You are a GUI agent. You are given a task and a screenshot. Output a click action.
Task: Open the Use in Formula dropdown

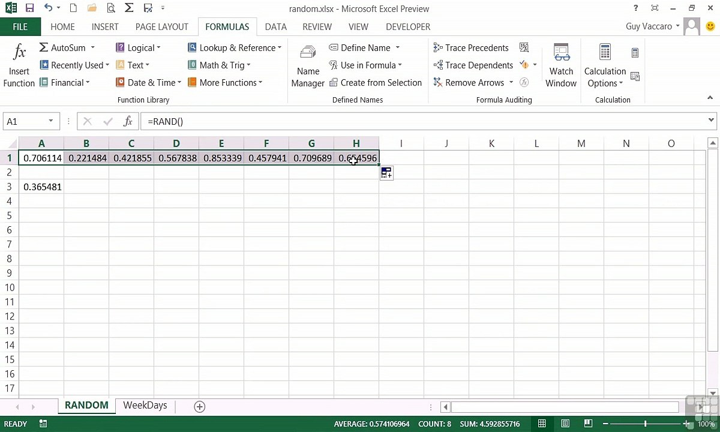(365, 65)
